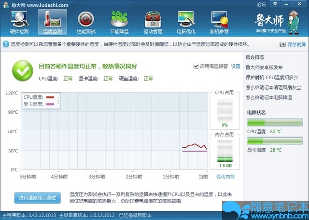Click 主程序版本 3.42.12.1013 status text
The height and width of the screenshot is (220, 309).
29,215
